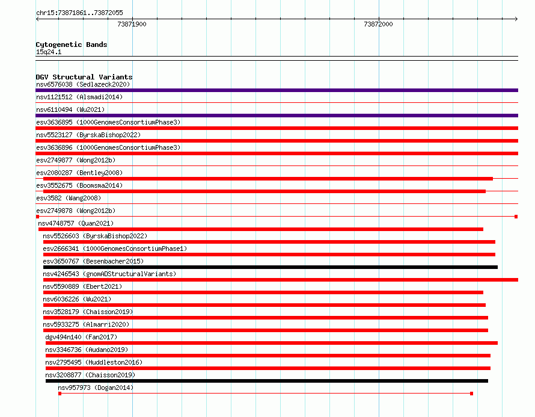Select the nsv1121512 (Alsmadi2014) label

tap(79, 97)
